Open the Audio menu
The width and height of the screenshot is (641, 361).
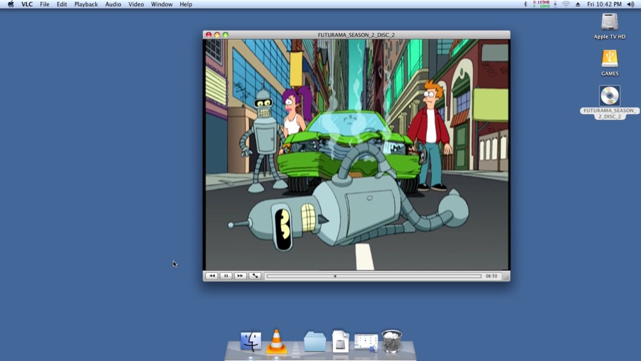coord(113,4)
